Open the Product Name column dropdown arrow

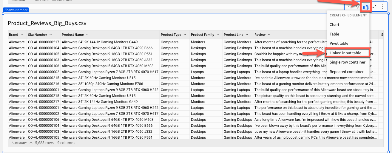click(x=87, y=35)
